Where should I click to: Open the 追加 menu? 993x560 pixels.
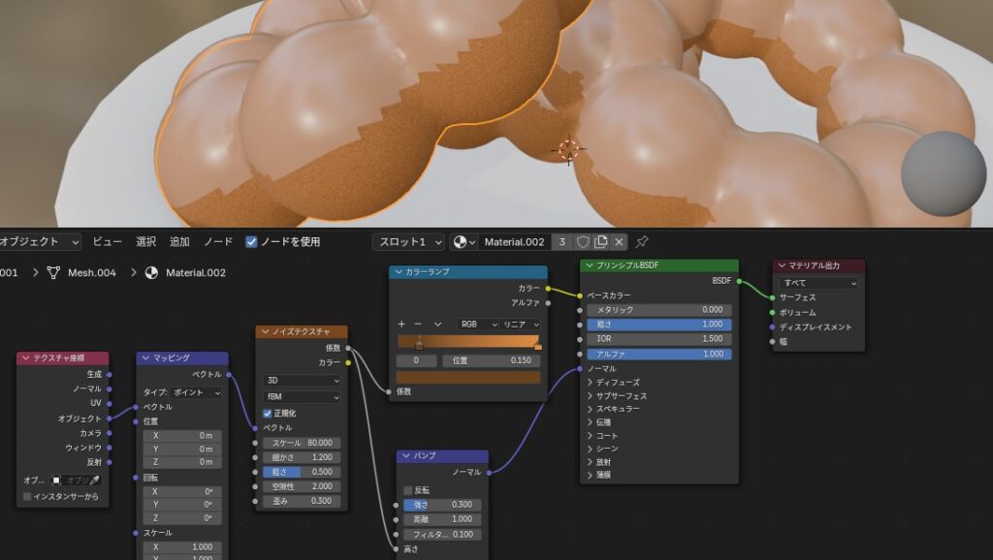pos(179,241)
